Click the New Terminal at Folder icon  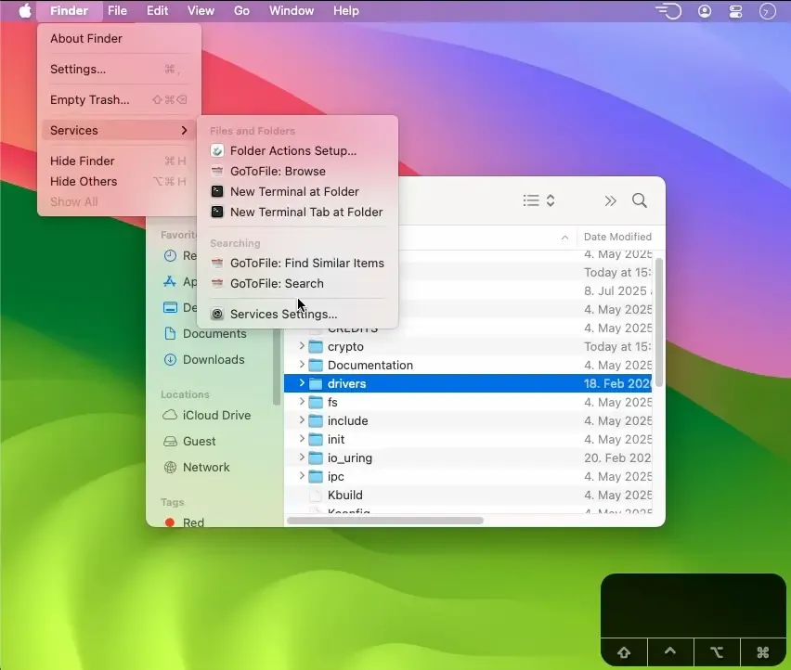tap(217, 191)
